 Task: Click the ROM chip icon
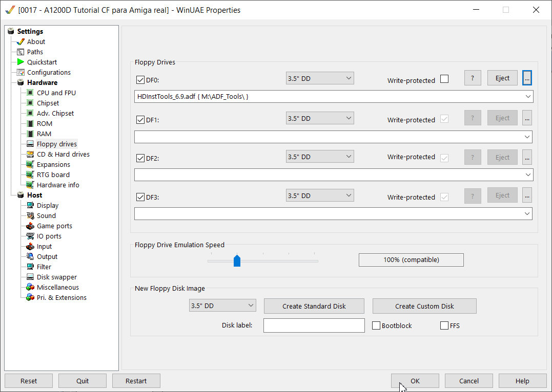point(30,123)
